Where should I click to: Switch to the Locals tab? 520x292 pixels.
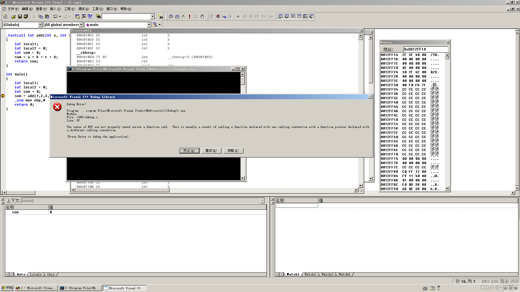click(36, 274)
